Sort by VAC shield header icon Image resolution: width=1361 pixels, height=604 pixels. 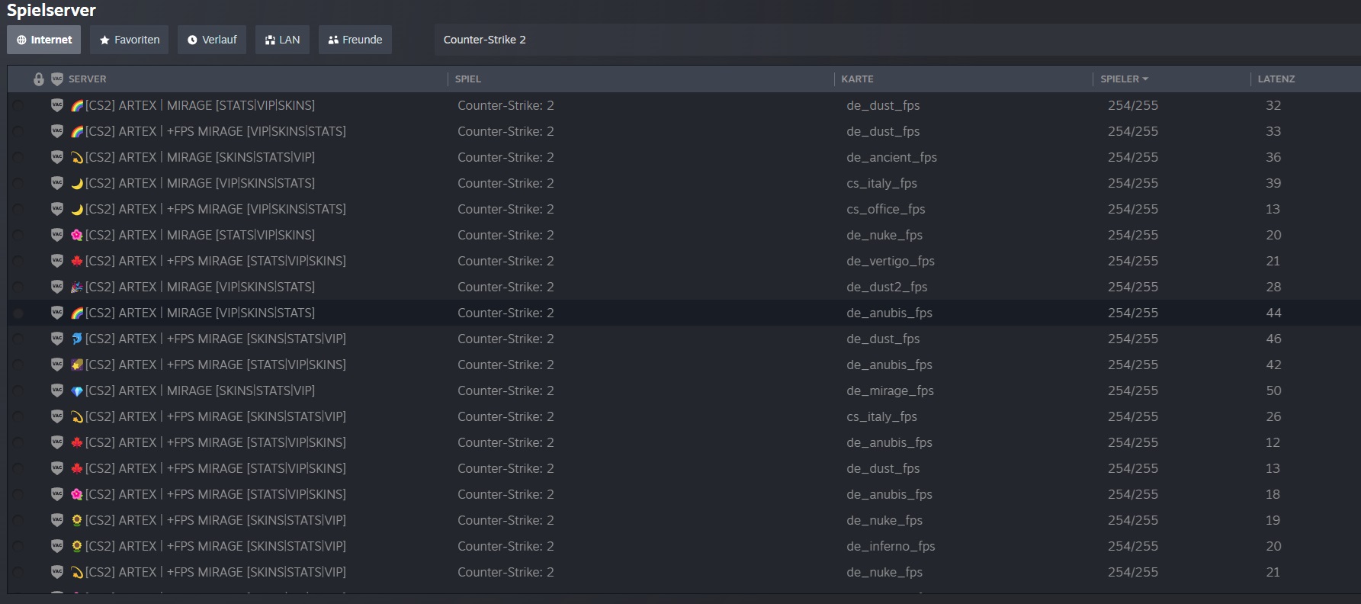pos(57,79)
